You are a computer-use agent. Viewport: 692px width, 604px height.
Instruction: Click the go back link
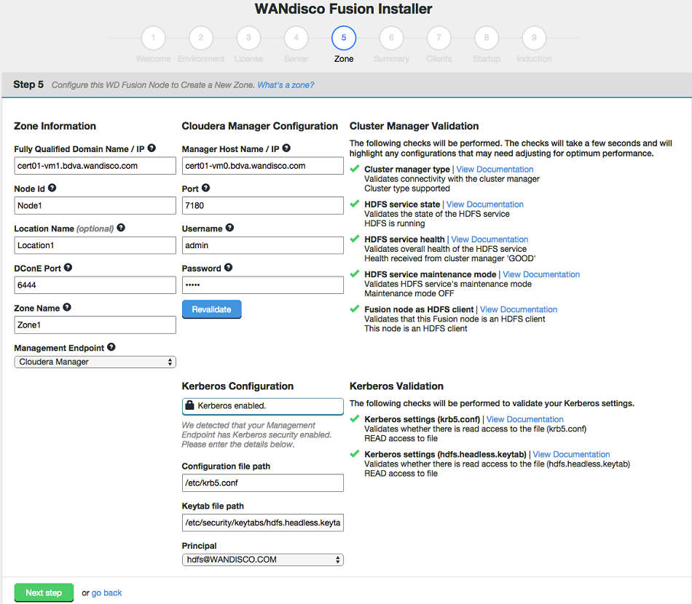click(x=106, y=593)
